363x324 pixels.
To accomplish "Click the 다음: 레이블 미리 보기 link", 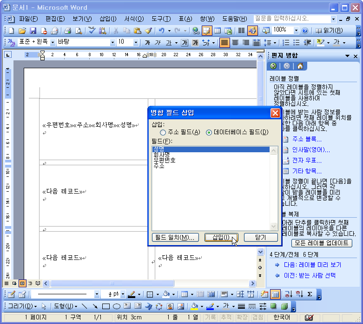I will coord(312,265).
